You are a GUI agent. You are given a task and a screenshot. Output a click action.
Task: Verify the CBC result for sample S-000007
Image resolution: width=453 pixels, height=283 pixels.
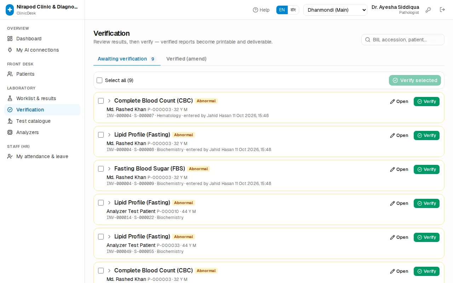[426, 102]
